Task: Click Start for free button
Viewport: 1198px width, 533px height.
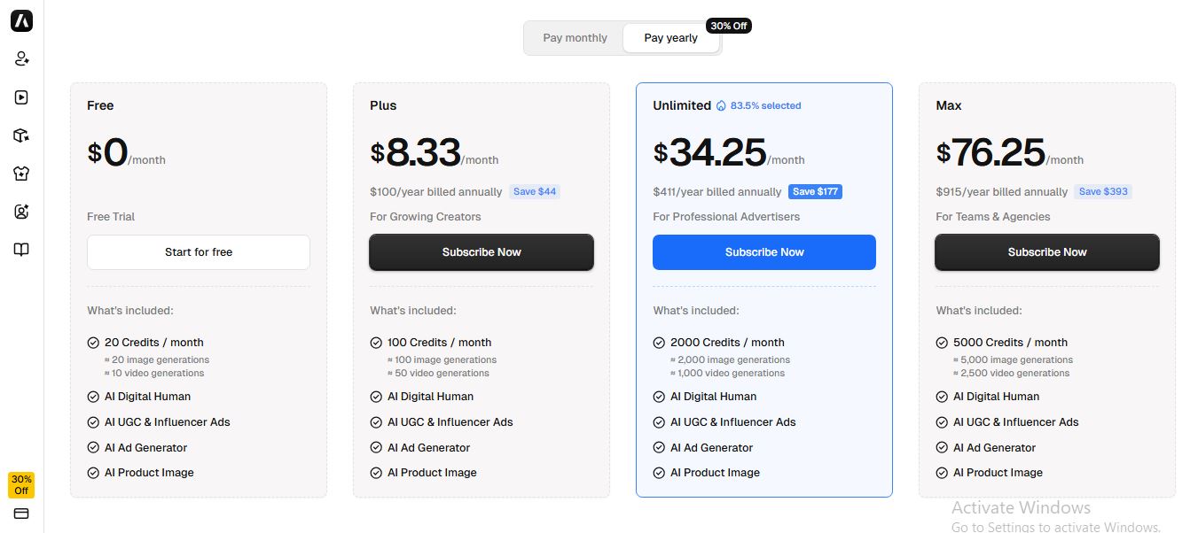Action: click(x=199, y=252)
